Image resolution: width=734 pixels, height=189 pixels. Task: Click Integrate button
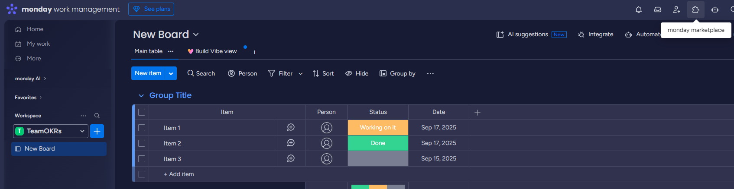(x=595, y=35)
